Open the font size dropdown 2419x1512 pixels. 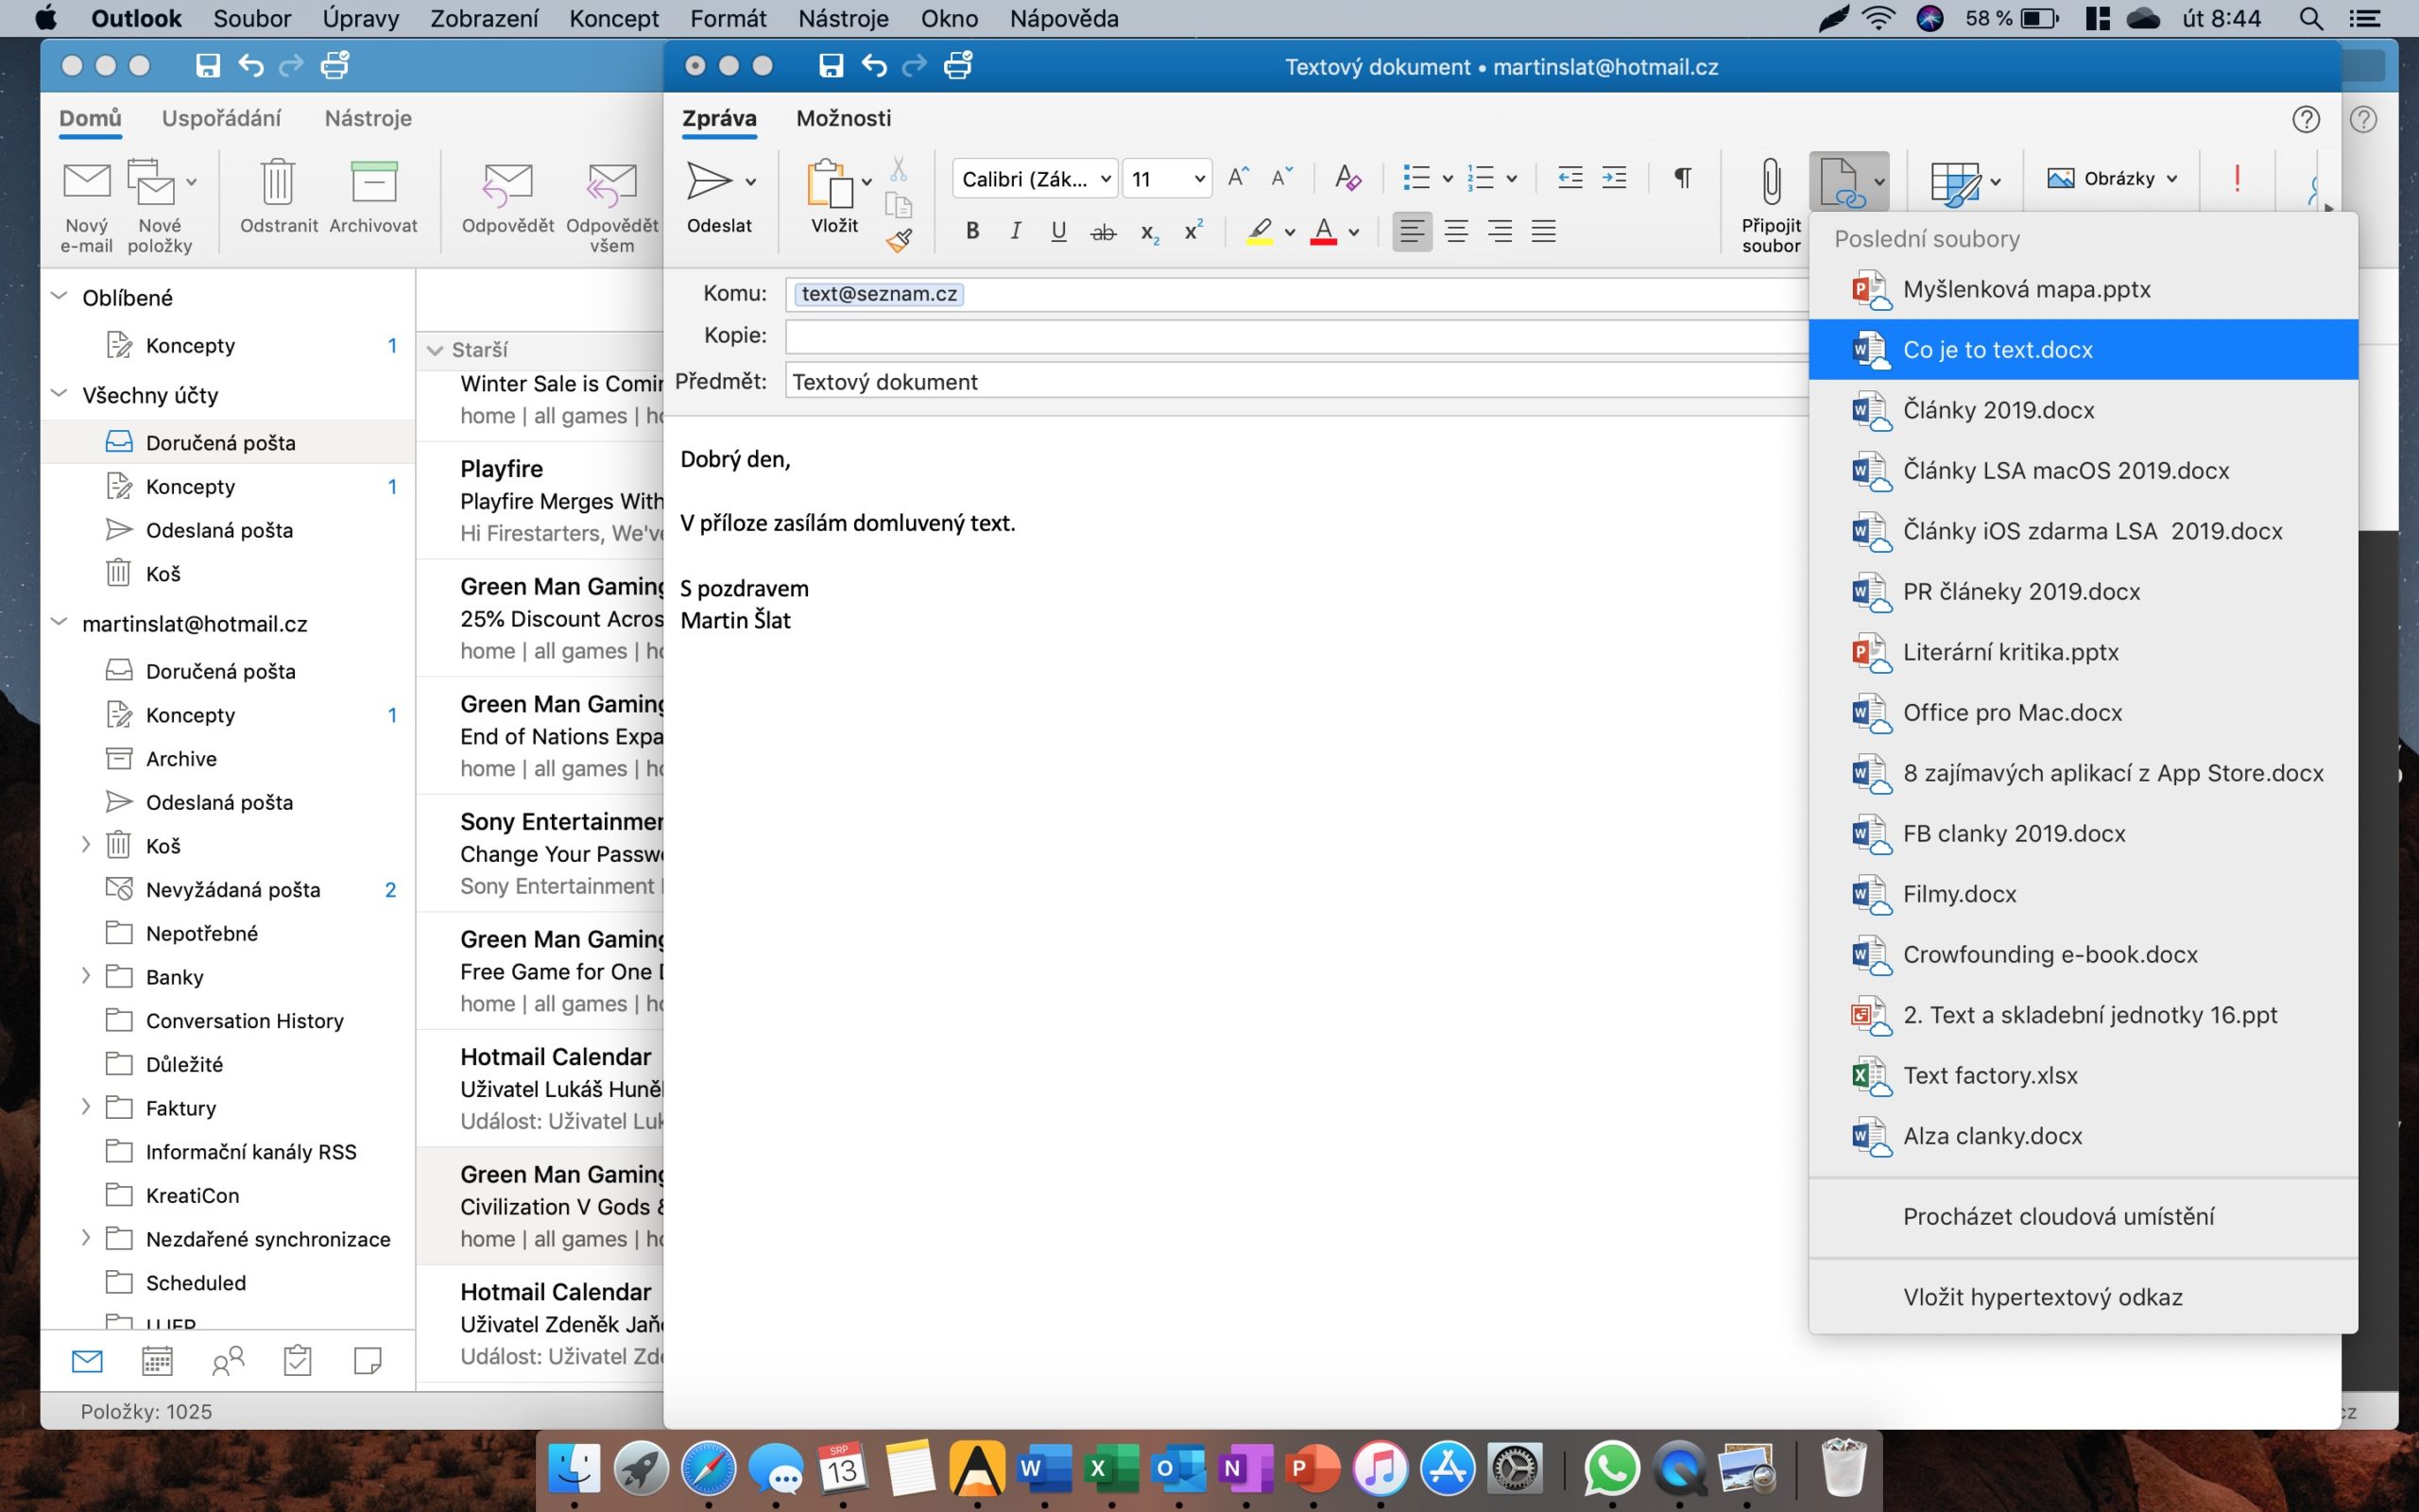1196,178
